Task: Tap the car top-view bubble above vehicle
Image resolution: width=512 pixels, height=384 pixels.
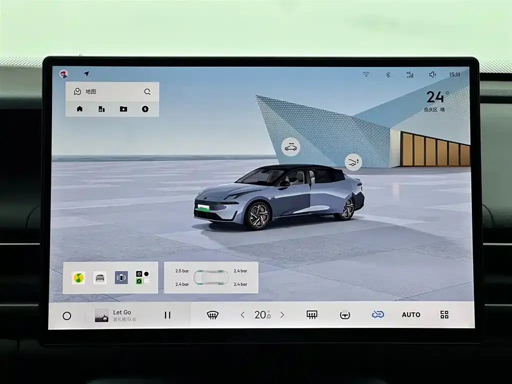Action: (290, 147)
